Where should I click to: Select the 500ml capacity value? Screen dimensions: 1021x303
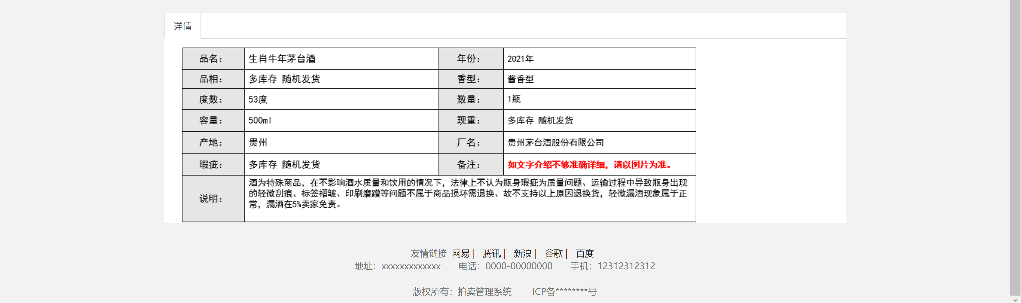point(260,121)
